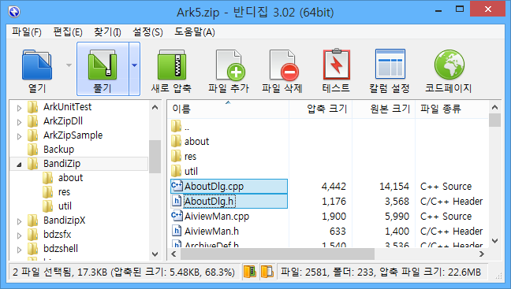Expand the bdzsfx tree node
The image size is (511, 289).
(19, 235)
